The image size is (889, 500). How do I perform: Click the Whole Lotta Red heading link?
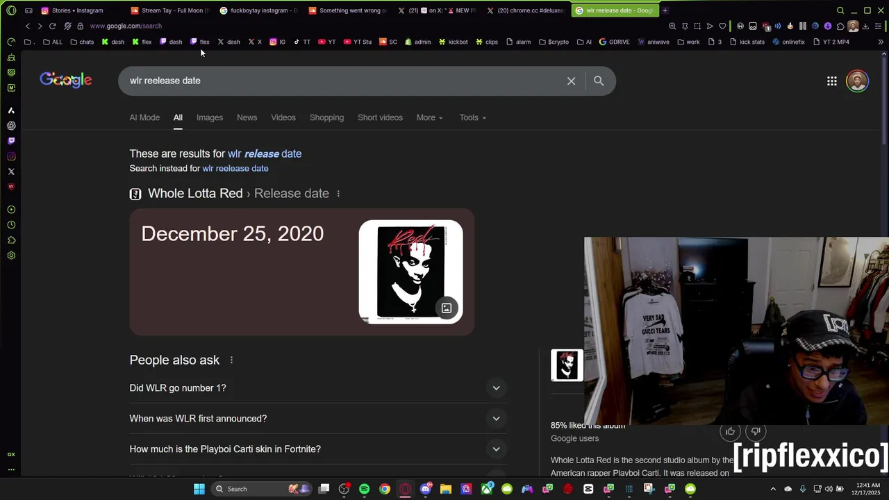tap(195, 194)
